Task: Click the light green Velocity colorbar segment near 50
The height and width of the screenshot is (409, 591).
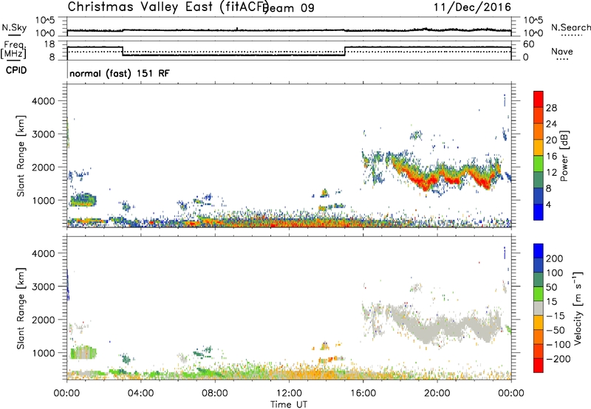Action: [x=539, y=294]
